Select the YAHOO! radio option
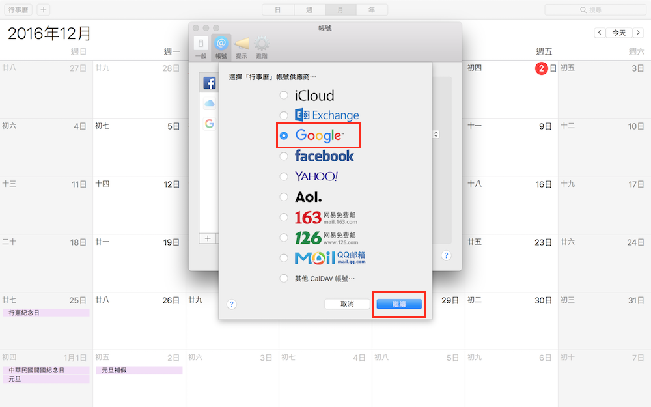Viewport: 651px width, 407px height. point(284,176)
